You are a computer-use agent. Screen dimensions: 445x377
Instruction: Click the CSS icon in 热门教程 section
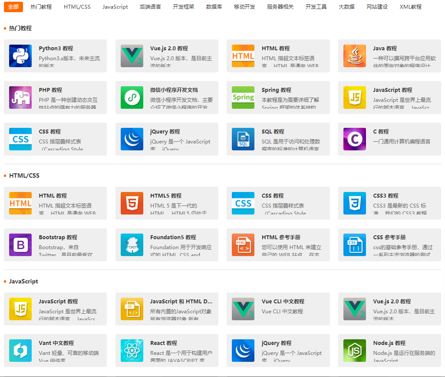(20, 139)
